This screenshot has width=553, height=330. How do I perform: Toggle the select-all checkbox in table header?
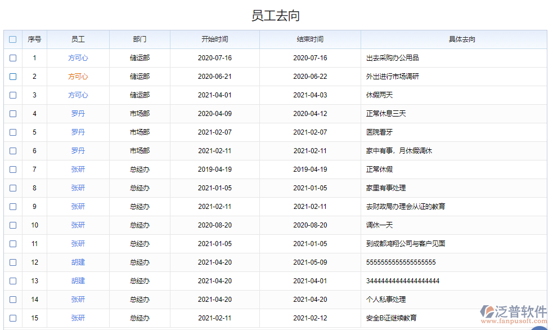12,39
